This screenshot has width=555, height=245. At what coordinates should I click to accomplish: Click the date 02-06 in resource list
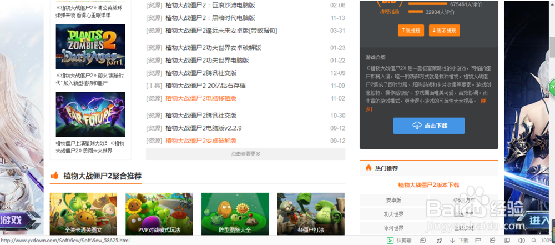(x=337, y=6)
